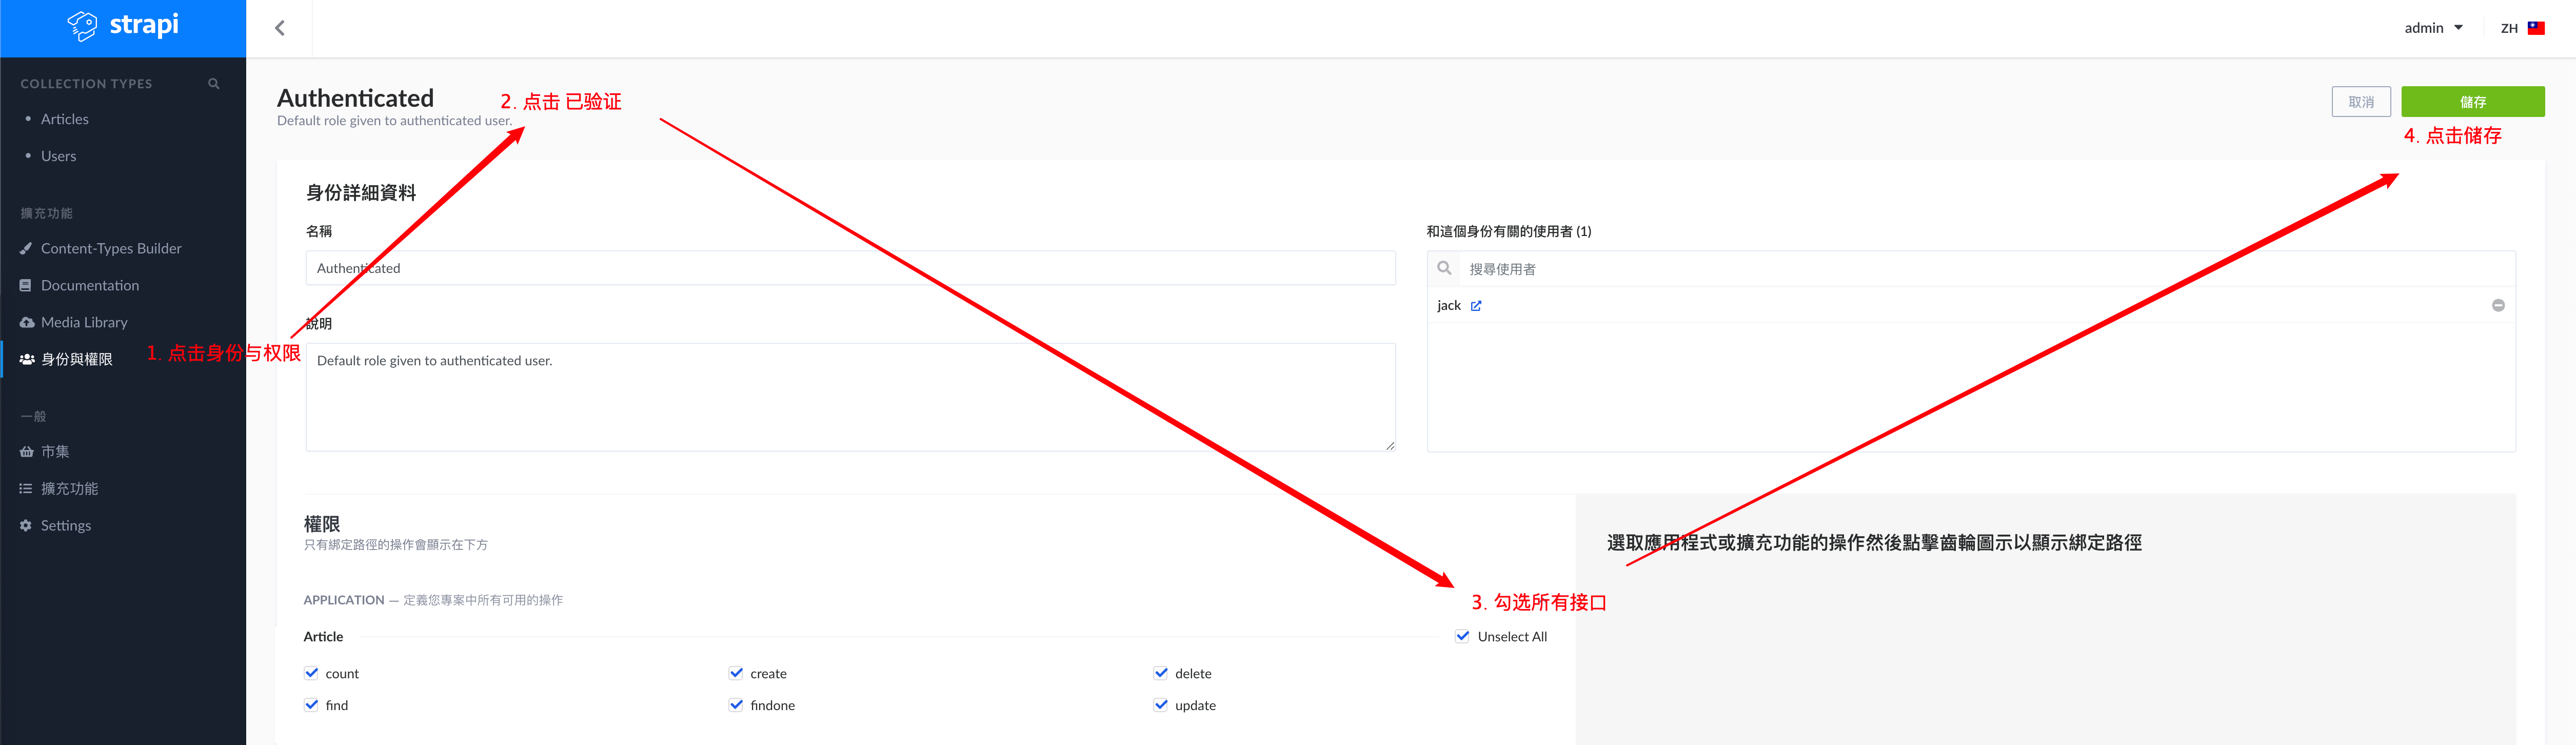Uncheck the findone permission checkbox
This screenshot has width=2576, height=745.
(x=736, y=705)
